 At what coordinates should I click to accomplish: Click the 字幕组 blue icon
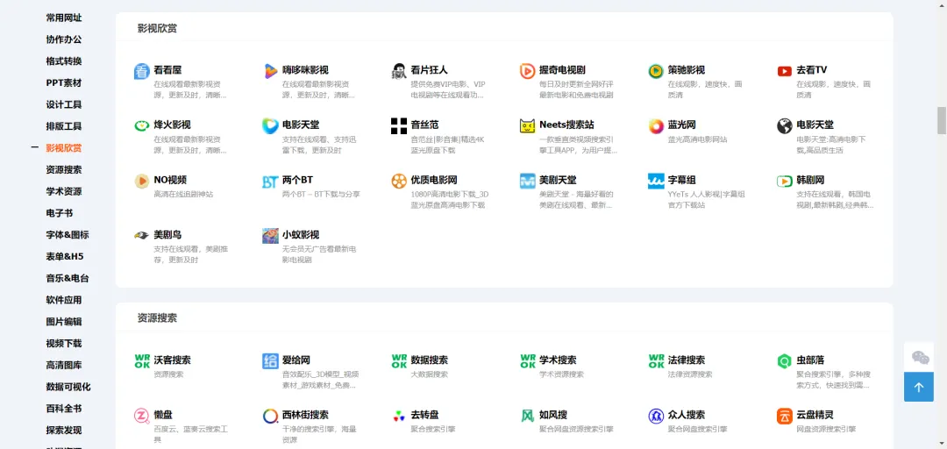(x=656, y=182)
